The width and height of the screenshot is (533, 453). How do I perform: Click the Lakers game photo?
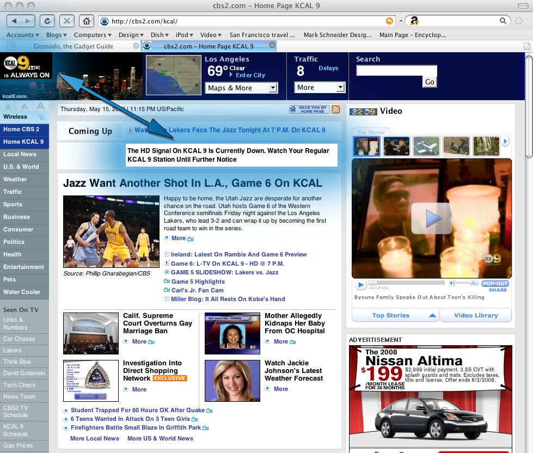pyautogui.click(x=111, y=231)
